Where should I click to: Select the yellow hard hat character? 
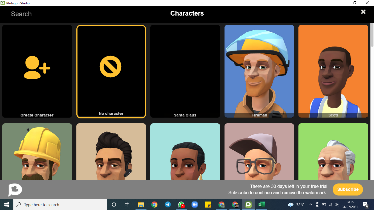click(x=37, y=152)
